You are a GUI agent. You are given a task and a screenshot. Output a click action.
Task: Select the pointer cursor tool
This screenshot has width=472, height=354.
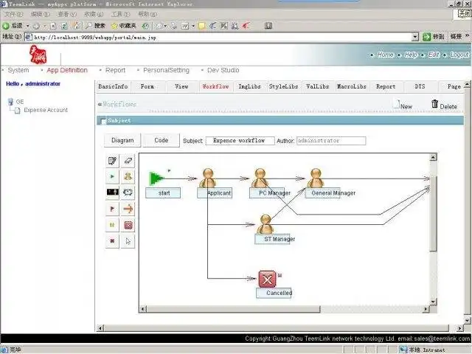(x=128, y=241)
